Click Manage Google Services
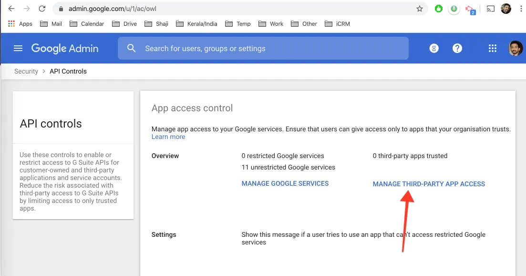526x276 pixels. [285, 184]
